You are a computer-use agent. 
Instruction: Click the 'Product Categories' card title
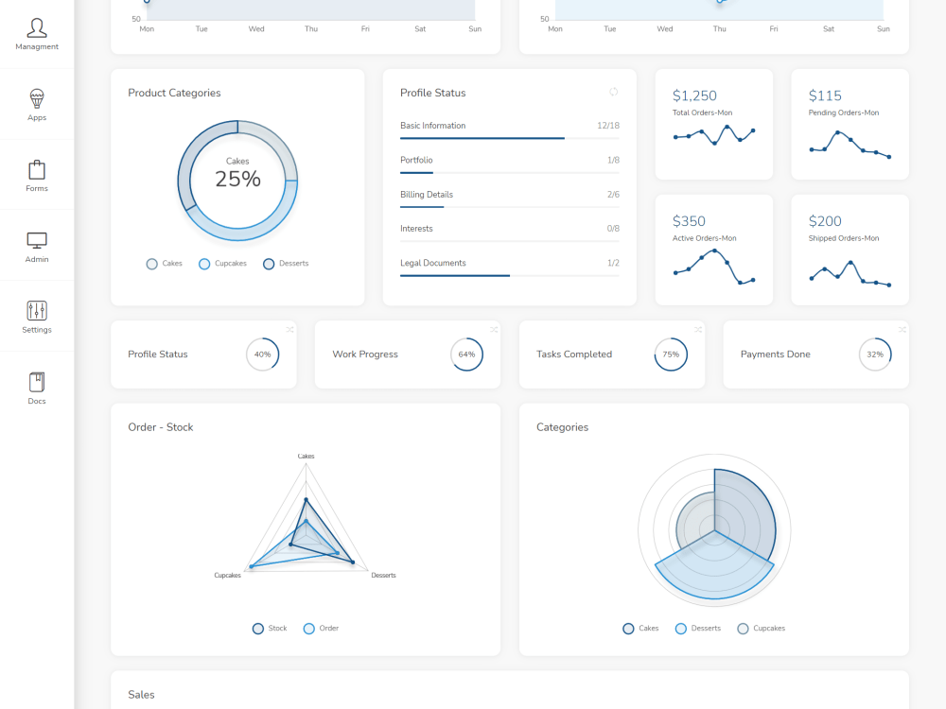pyautogui.click(x=174, y=93)
